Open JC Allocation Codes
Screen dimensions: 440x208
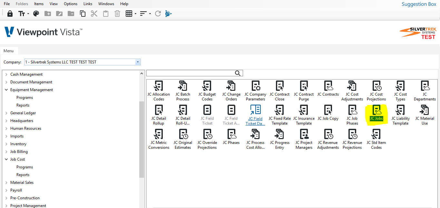(x=159, y=91)
